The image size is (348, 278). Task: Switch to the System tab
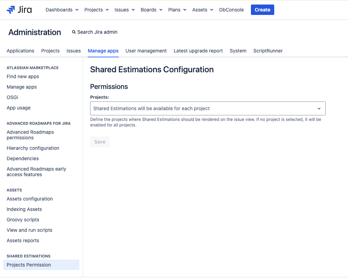[x=238, y=51]
